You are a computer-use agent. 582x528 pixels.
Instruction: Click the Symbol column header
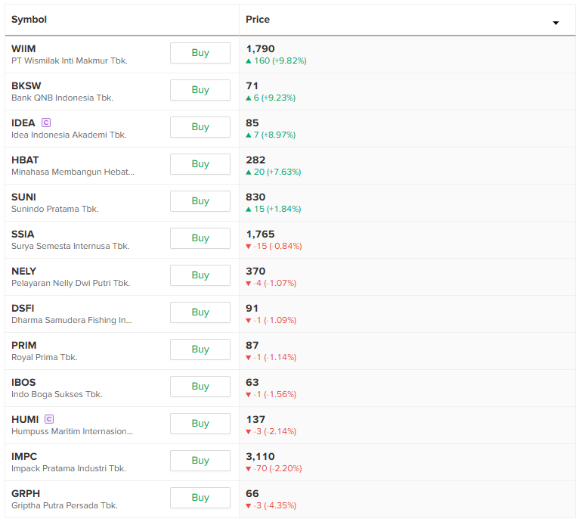tap(29, 20)
